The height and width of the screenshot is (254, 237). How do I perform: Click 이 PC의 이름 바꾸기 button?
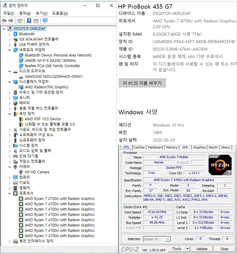click(x=142, y=83)
